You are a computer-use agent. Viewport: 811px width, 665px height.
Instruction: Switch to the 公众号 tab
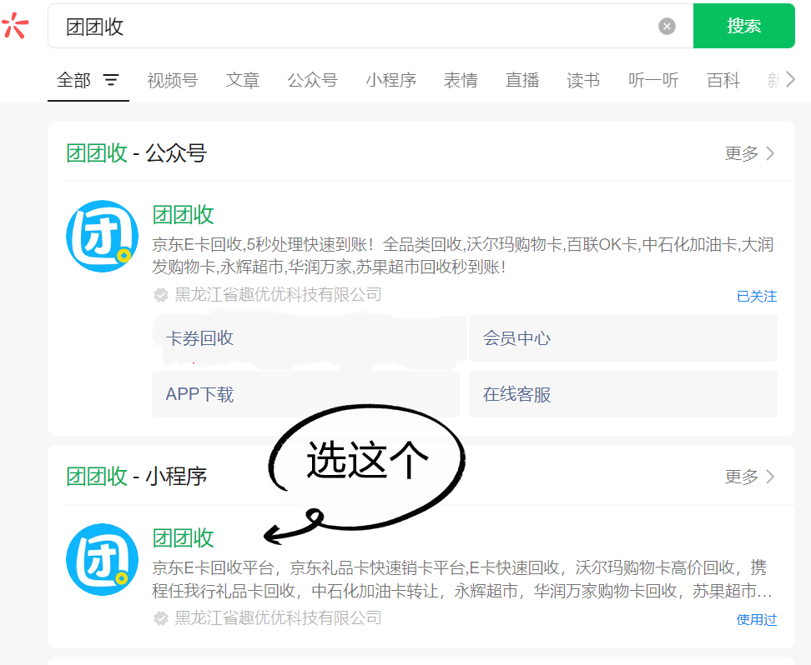coord(312,80)
